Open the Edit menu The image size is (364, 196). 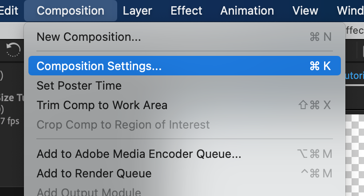point(9,11)
